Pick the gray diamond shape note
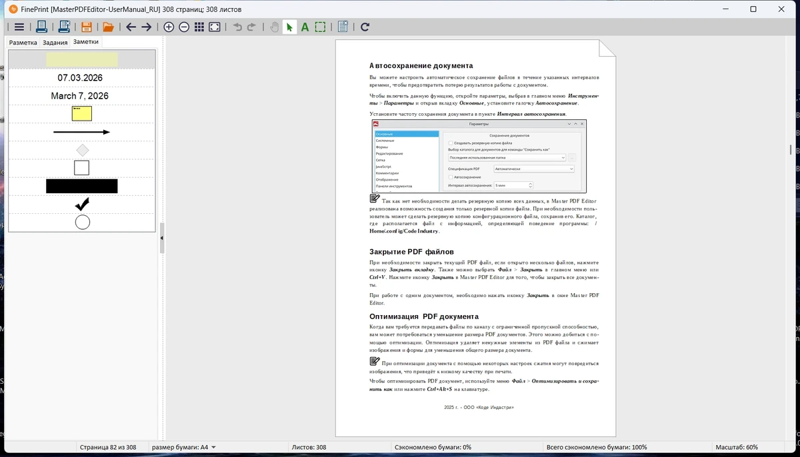This screenshot has width=800, height=457. tap(82, 151)
